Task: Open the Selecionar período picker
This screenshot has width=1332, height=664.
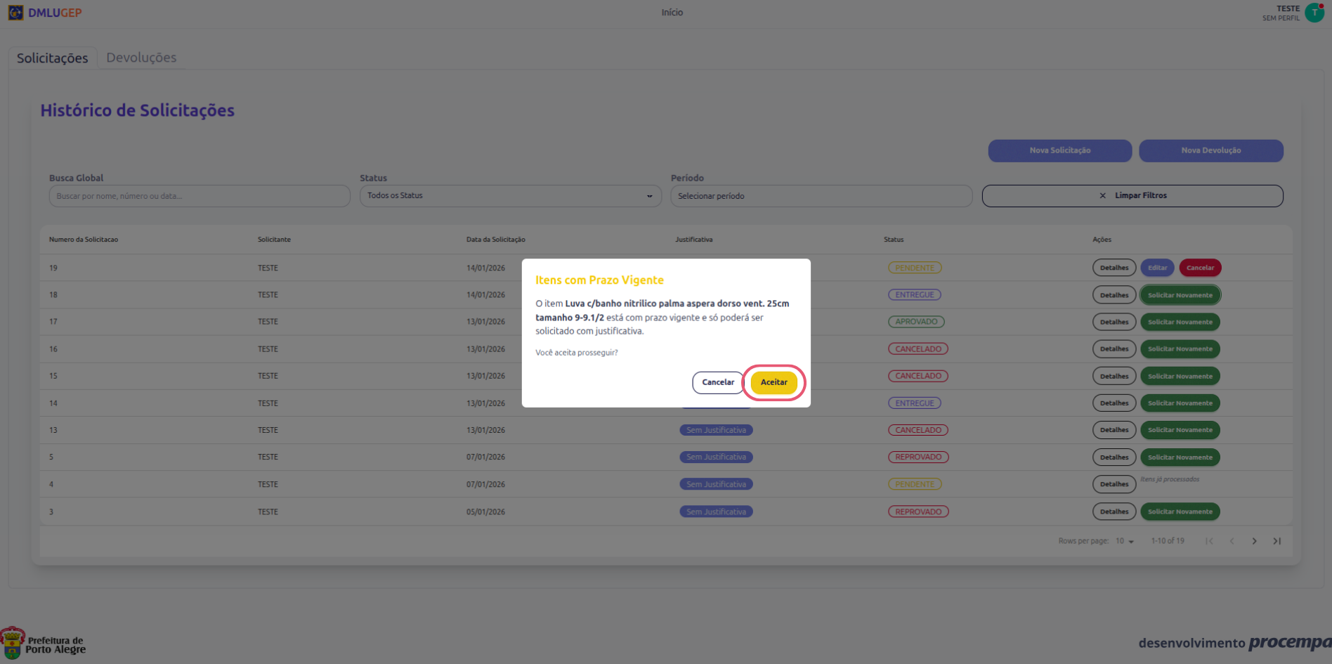Action: (x=821, y=196)
